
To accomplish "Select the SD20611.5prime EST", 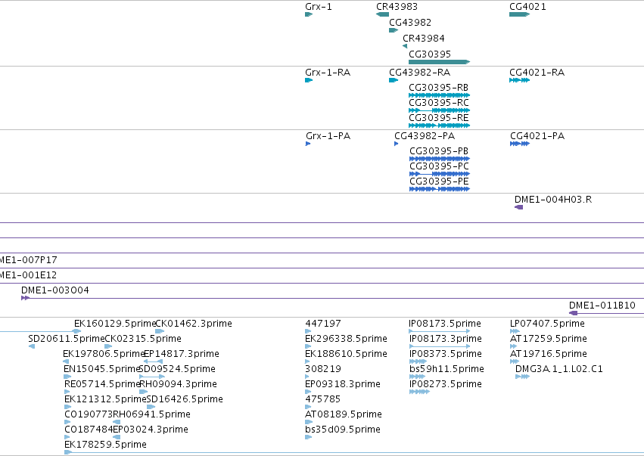I will [66, 339].
